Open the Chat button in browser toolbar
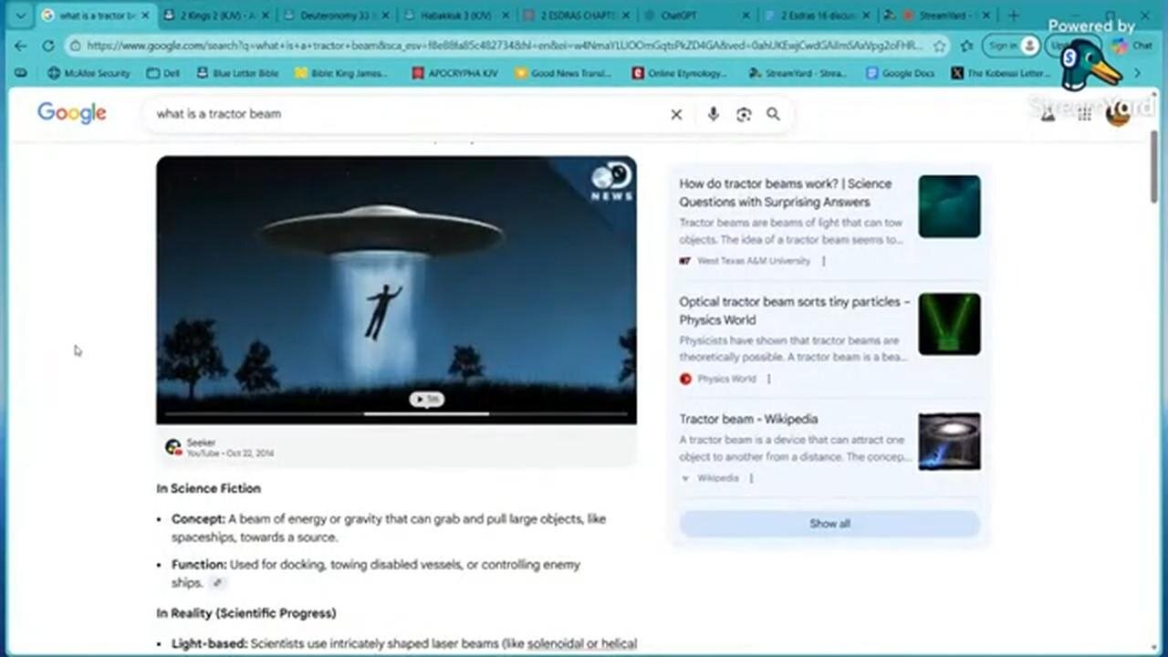Screen dimensions: 1168x657 coord(1132,46)
